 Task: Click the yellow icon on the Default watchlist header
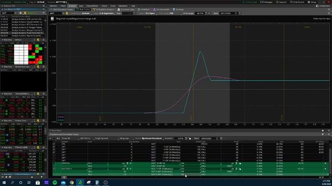pos(38,40)
